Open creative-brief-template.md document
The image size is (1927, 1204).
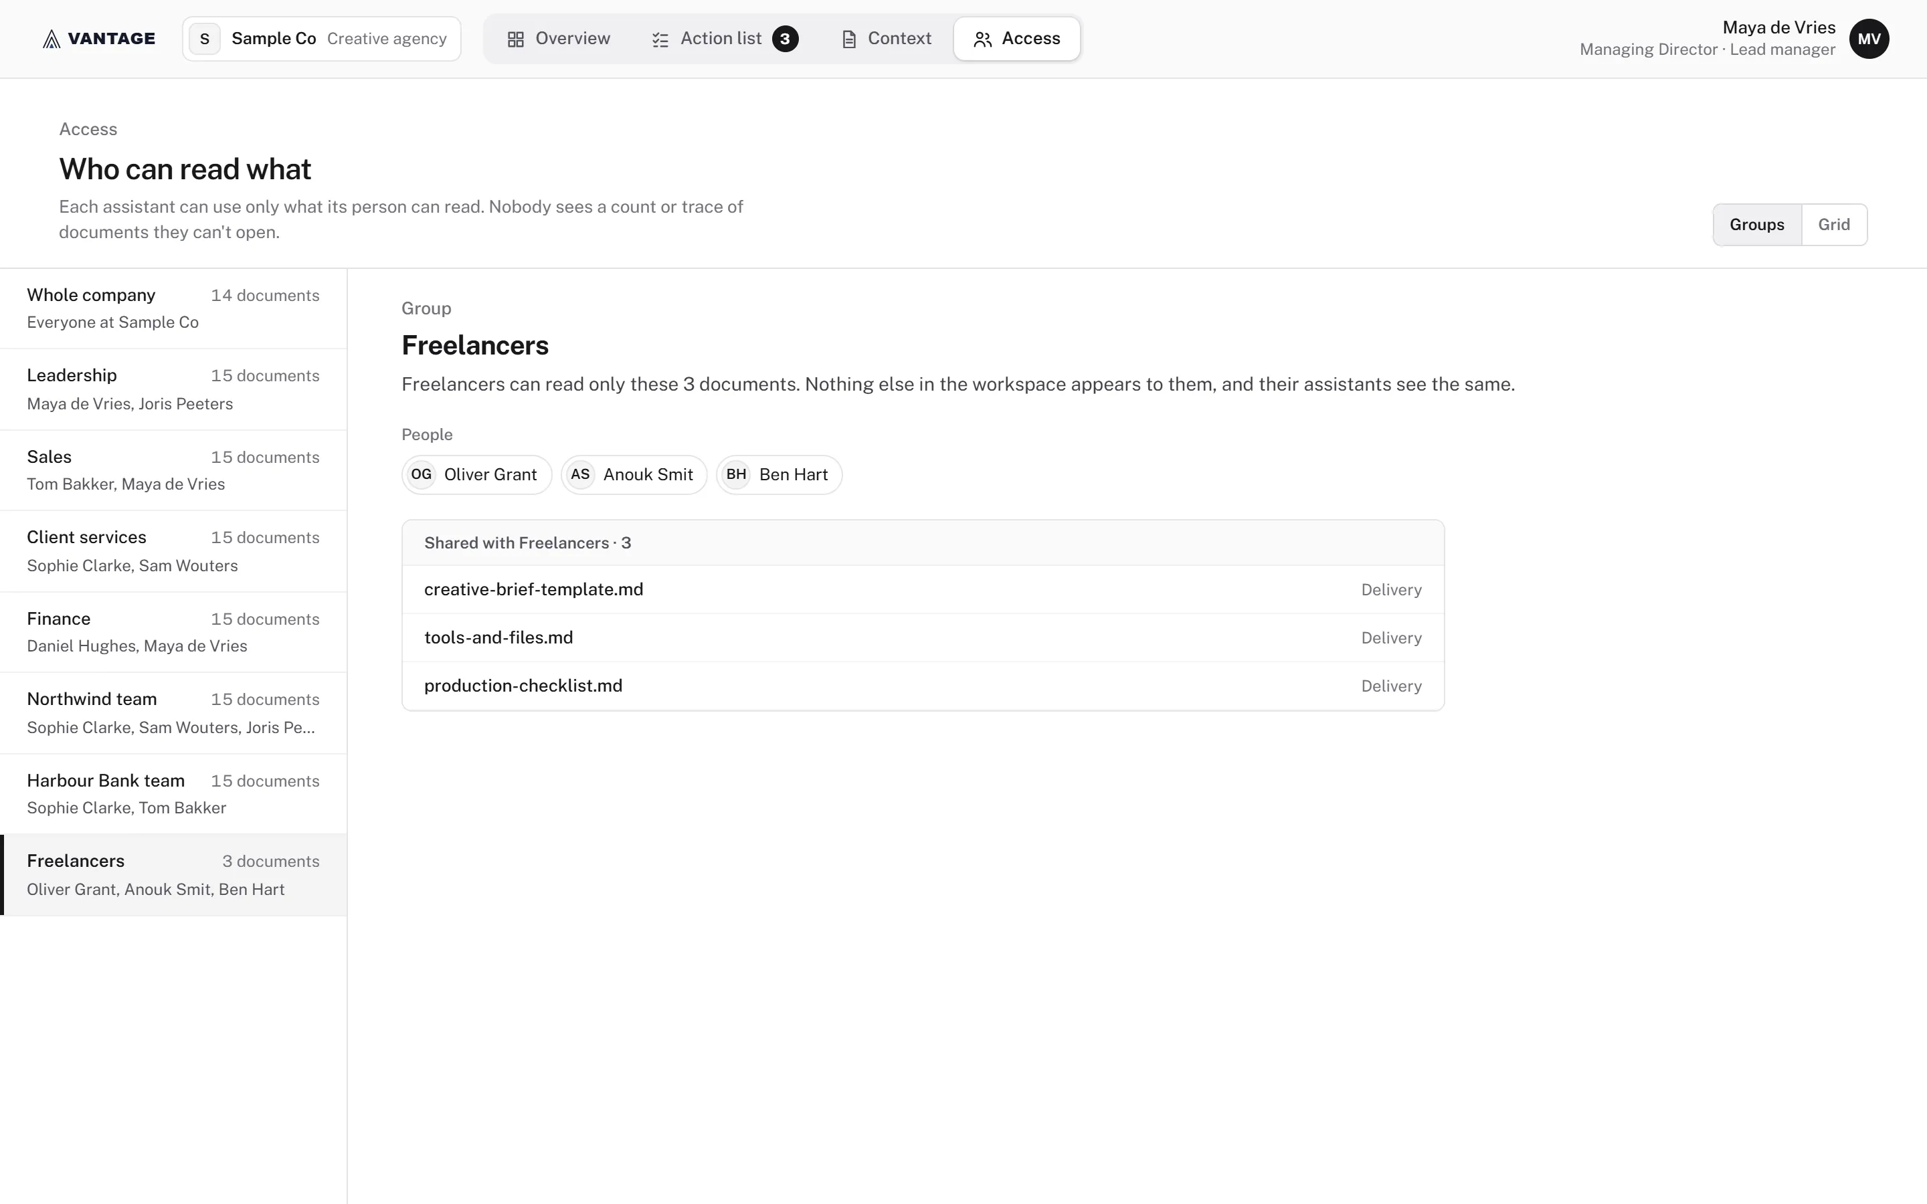pos(923,590)
